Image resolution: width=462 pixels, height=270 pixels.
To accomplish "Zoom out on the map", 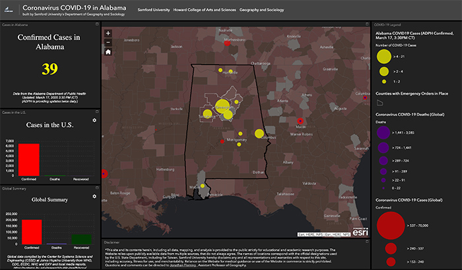I will click(x=108, y=42).
